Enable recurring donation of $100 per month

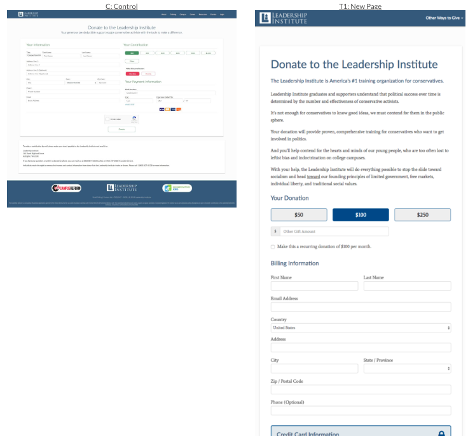pos(273,247)
